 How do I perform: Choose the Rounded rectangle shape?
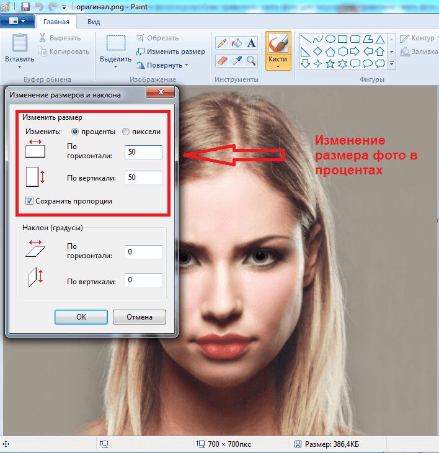[x=355, y=38]
